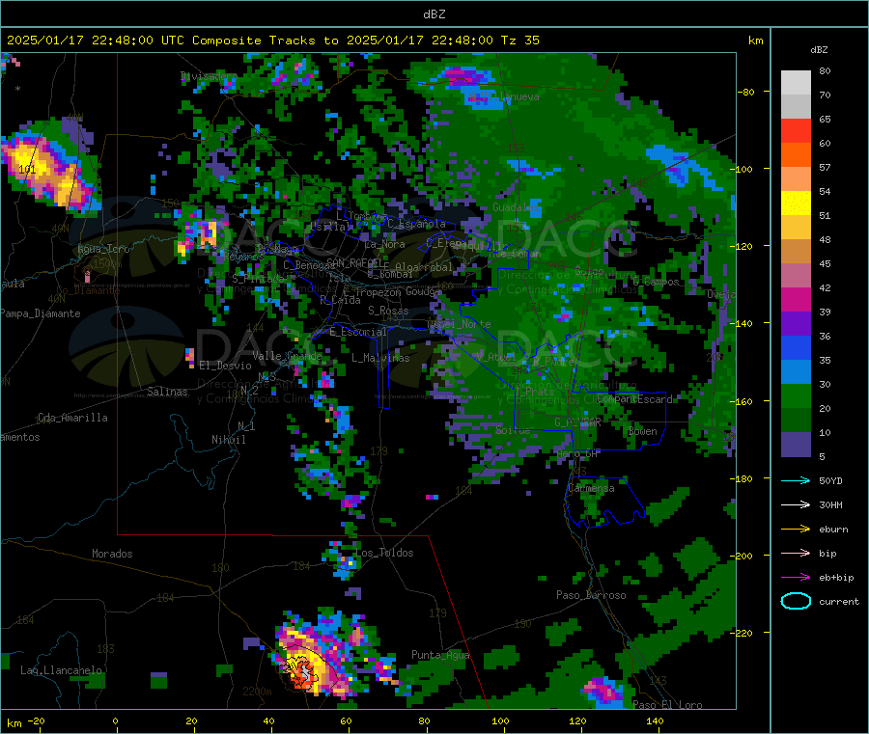The width and height of the screenshot is (869, 734).
Task: Click the -160 tick on the vertical axis
Action: point(743,401)
